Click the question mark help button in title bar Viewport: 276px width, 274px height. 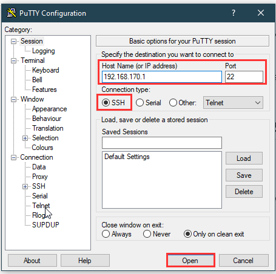[x=234, y=13]
